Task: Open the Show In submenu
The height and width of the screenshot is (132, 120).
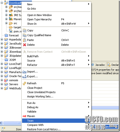Action: pyautogui.click(x=56, y=24)
